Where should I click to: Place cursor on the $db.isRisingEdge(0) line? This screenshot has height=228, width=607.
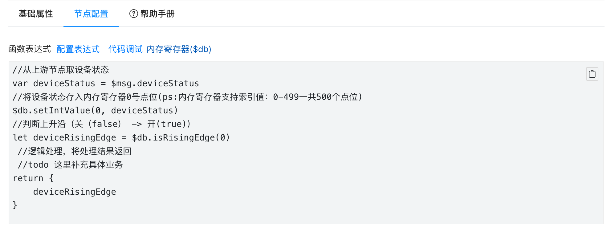pyautogui.click(x=121, y=137)
